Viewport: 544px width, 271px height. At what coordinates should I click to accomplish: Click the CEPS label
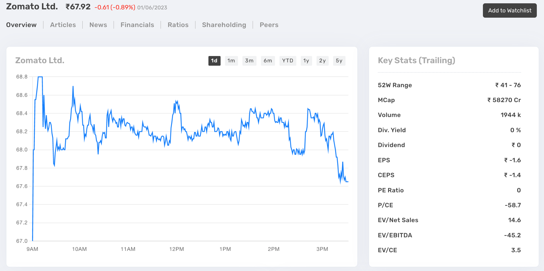(x=386, y=175)
